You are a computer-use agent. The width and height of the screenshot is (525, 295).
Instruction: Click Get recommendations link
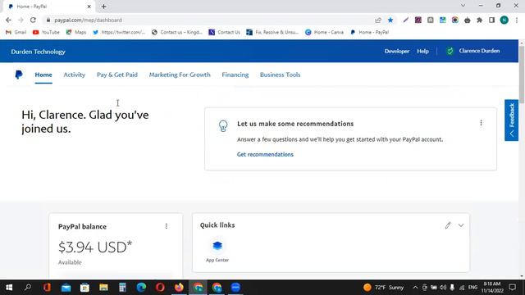[x=265, y=155]
